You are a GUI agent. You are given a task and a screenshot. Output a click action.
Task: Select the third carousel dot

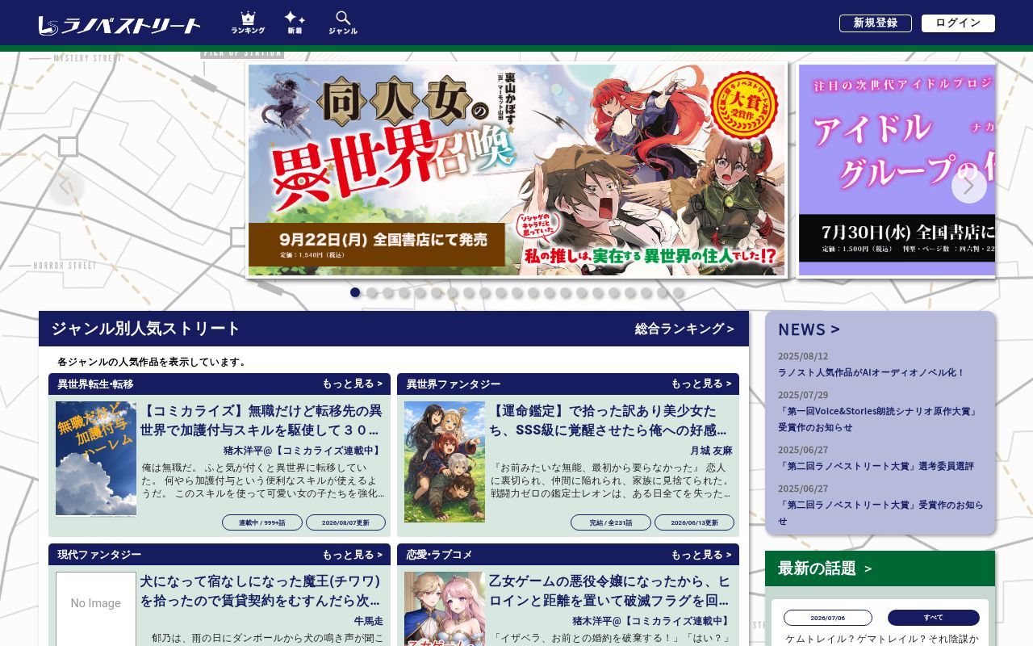click(388, 292)
